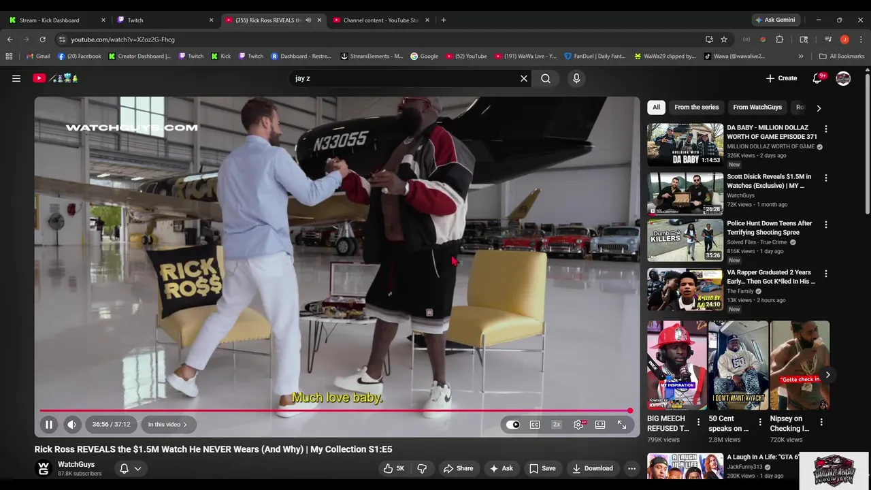Open the Ask Gemini button

tap(775, 20)
